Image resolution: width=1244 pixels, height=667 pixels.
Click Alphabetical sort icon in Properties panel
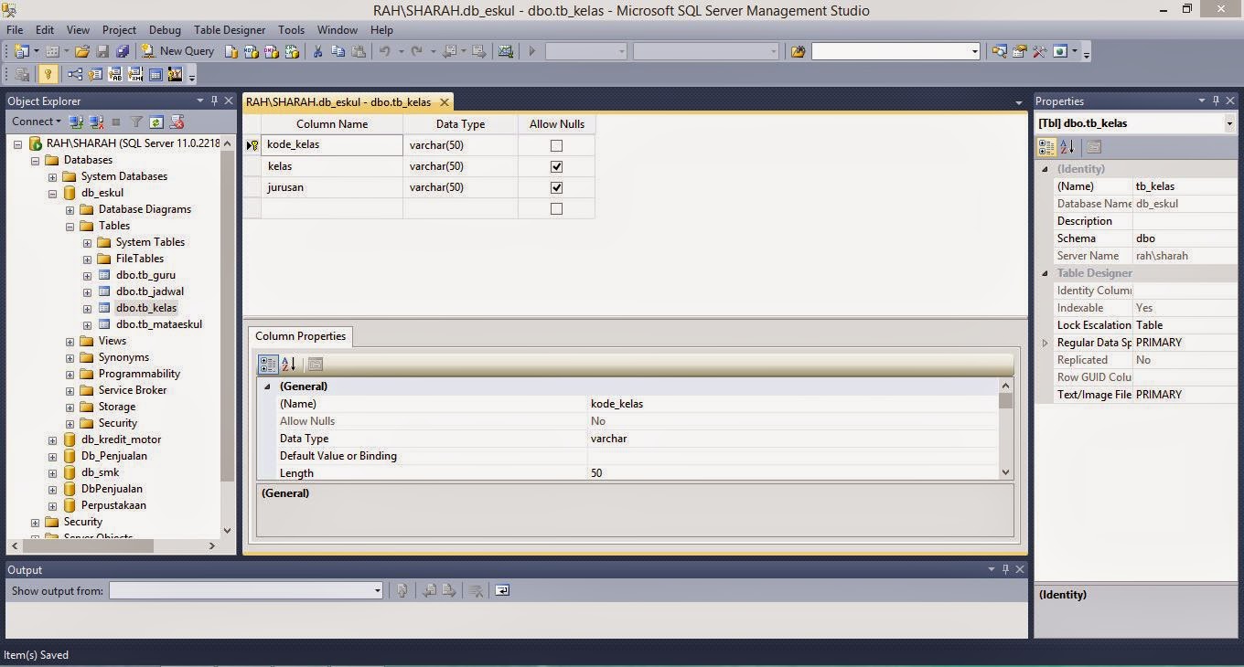[x=1067, y=146]
